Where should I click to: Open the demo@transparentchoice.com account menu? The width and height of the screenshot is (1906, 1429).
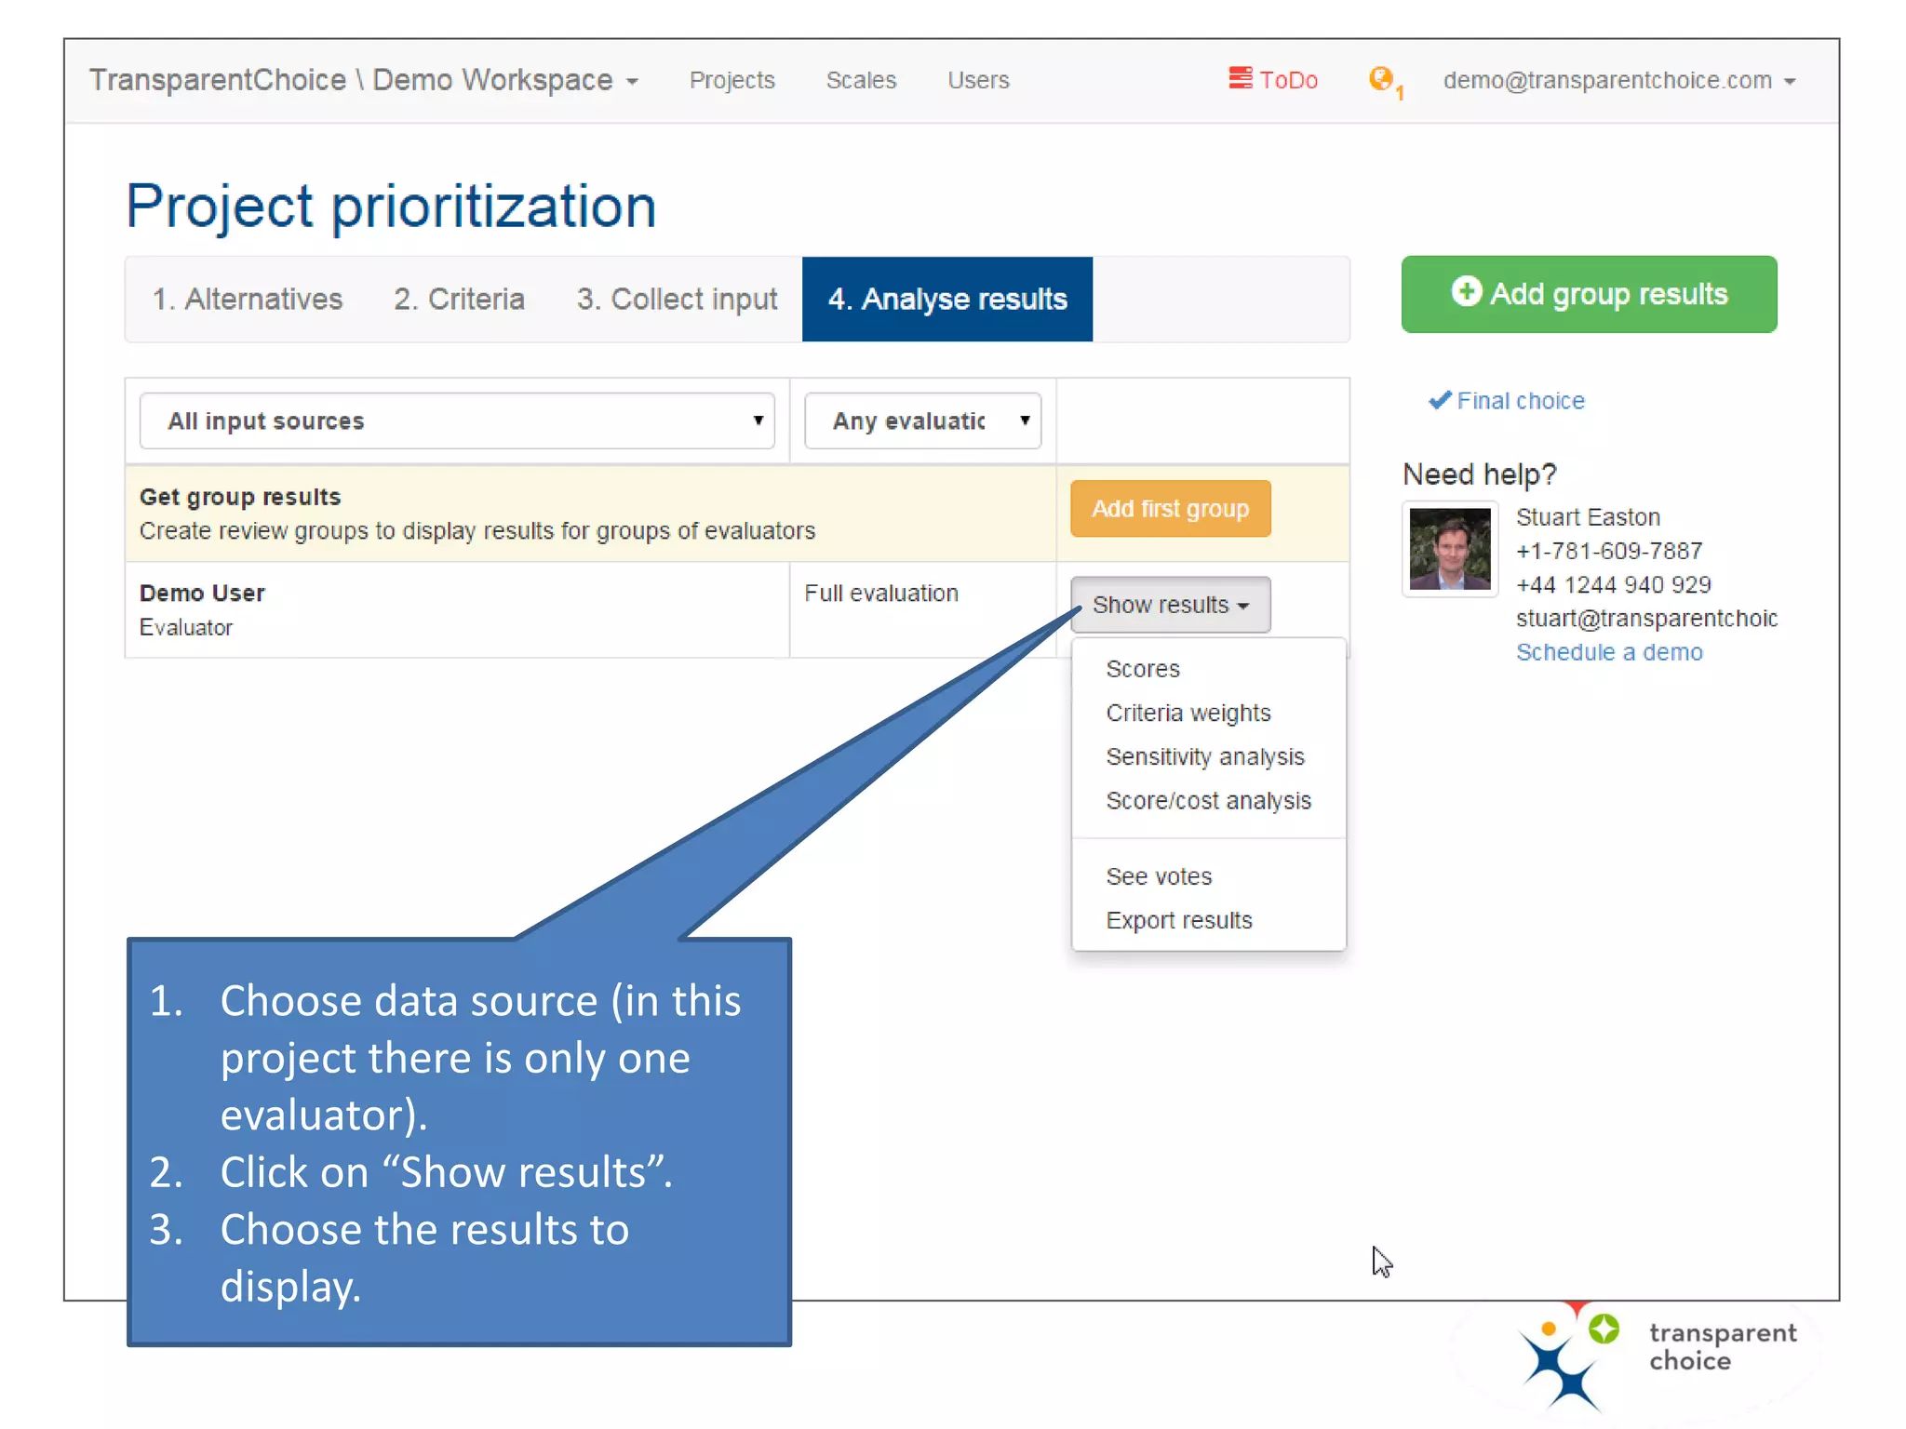tap(1617, 80)
